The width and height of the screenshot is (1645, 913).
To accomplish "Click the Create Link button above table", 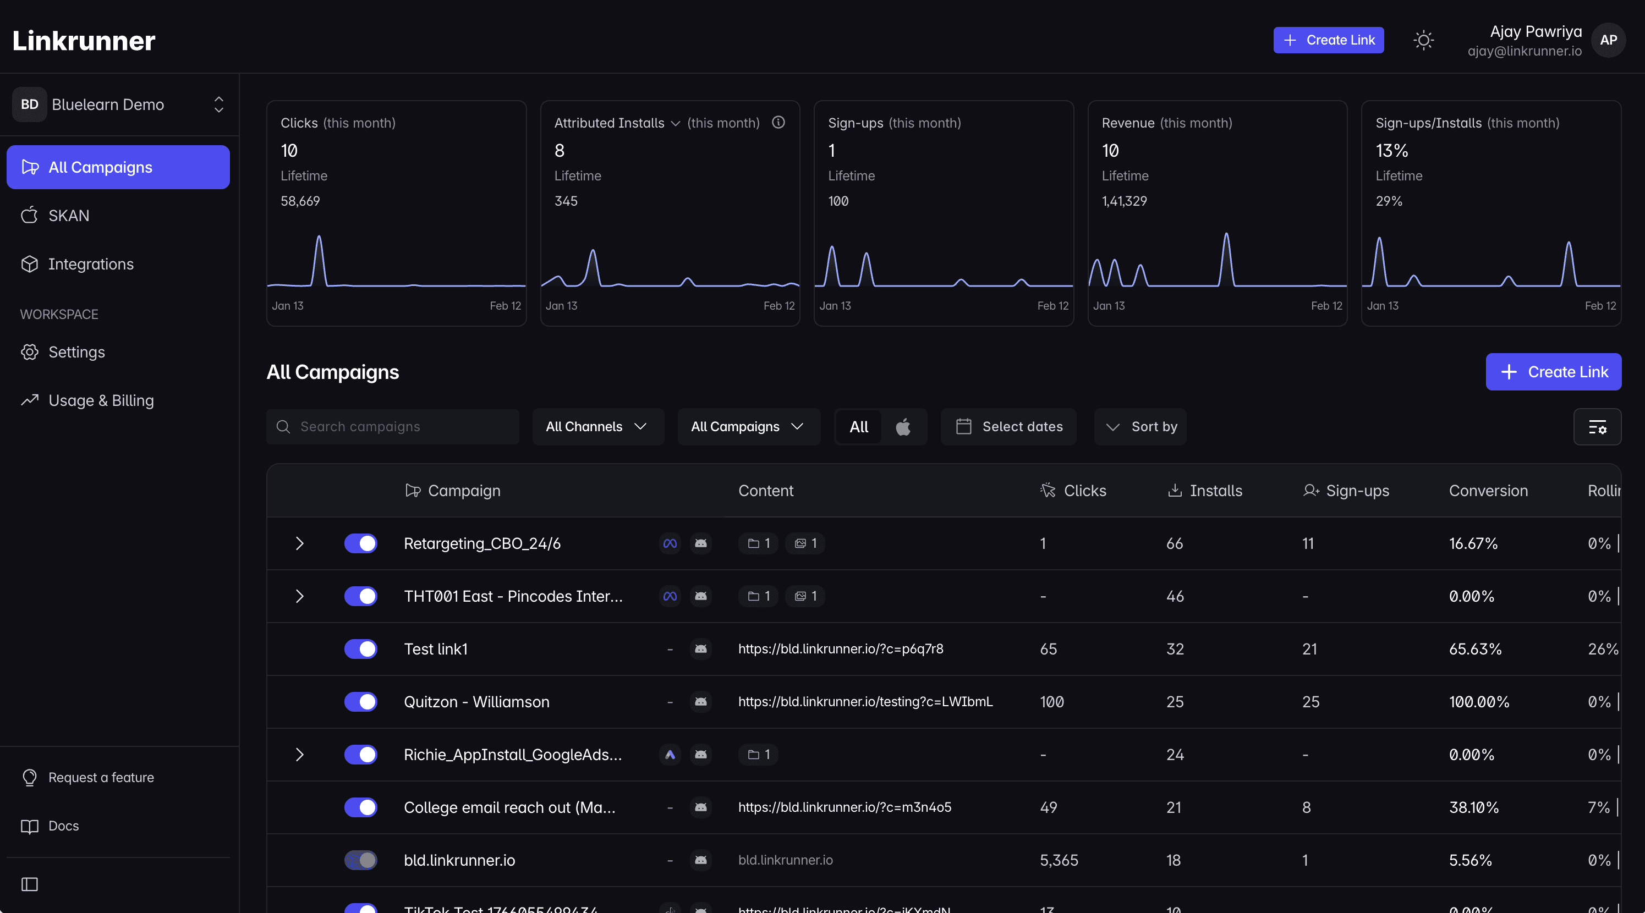I will tap(1553, 372).
